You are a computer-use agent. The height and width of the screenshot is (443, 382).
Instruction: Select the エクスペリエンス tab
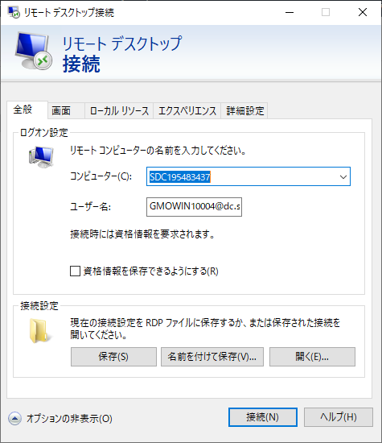click(x=187, y=110)
